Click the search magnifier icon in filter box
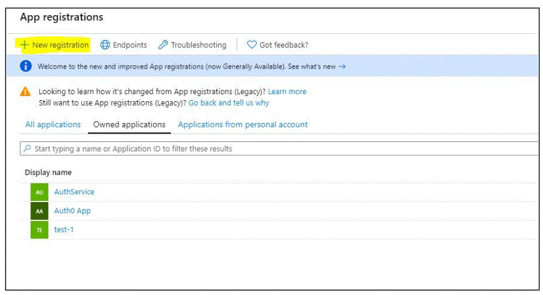 (27, 148)
